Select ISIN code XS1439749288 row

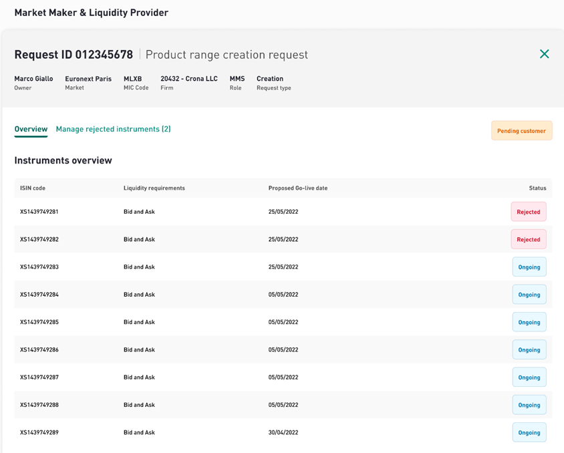39,405
